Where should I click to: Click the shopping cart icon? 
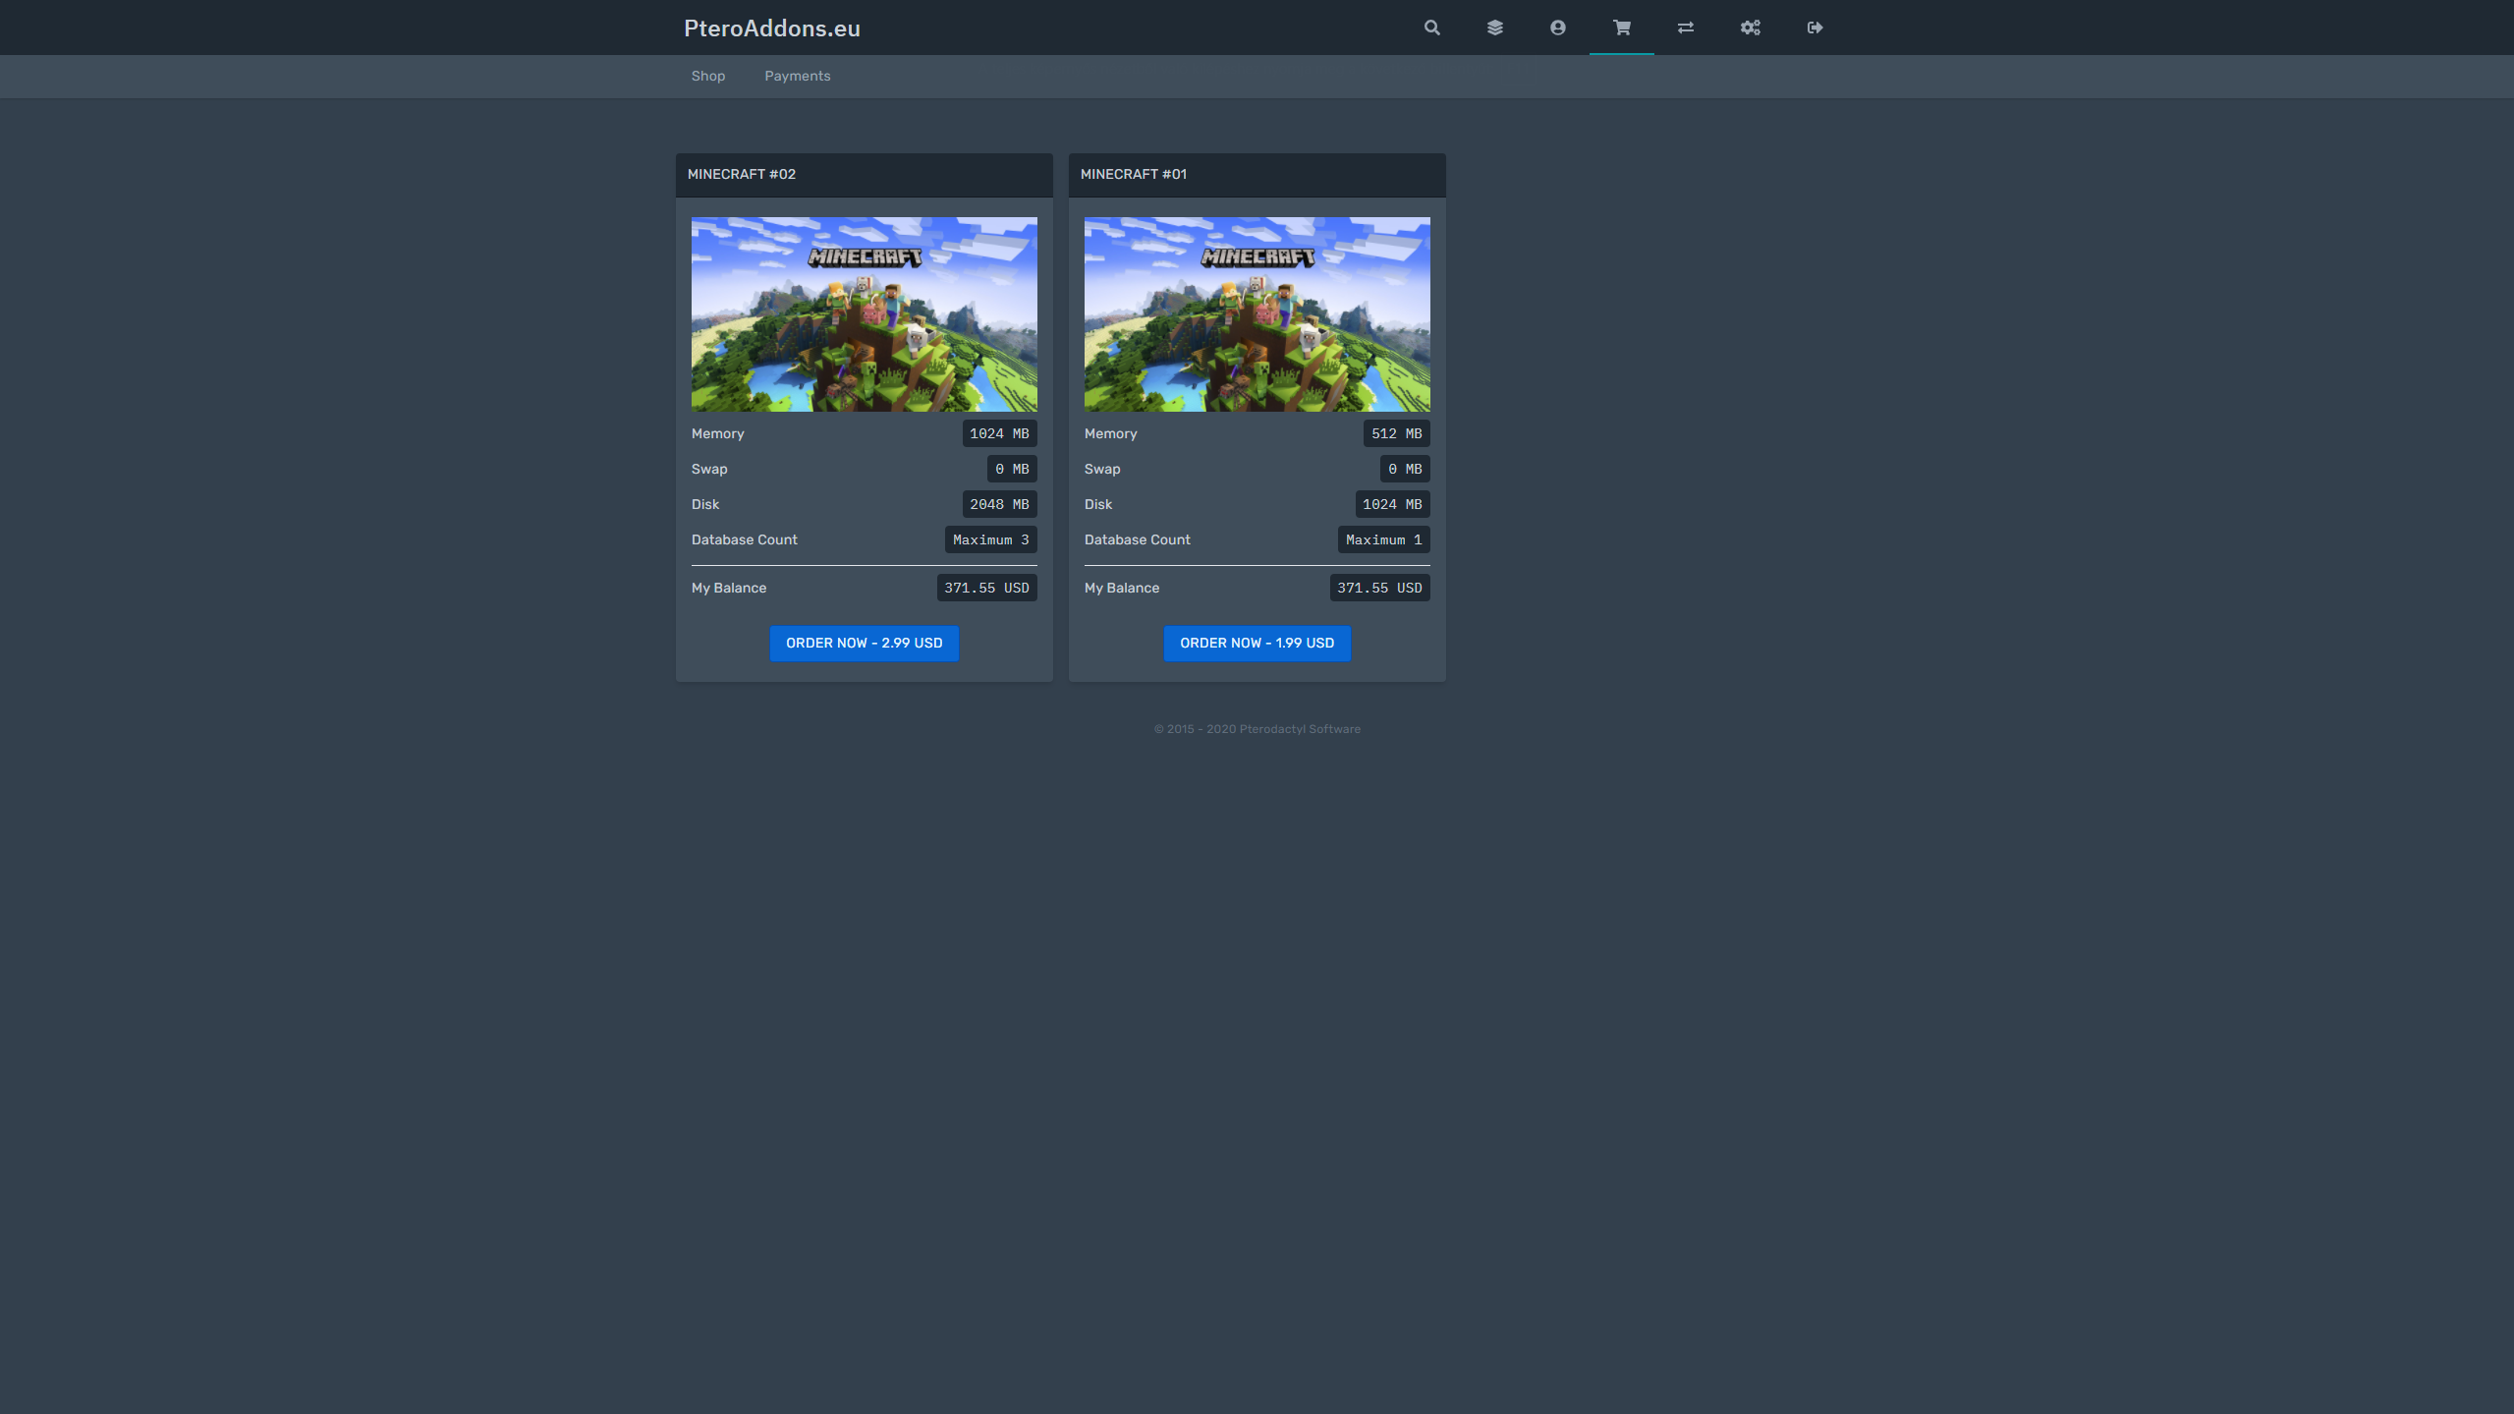point(1621,28)
